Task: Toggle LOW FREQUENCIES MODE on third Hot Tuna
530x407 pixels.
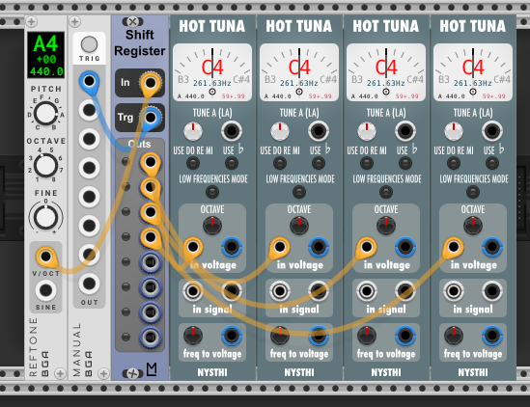Action: pos(386,192)
